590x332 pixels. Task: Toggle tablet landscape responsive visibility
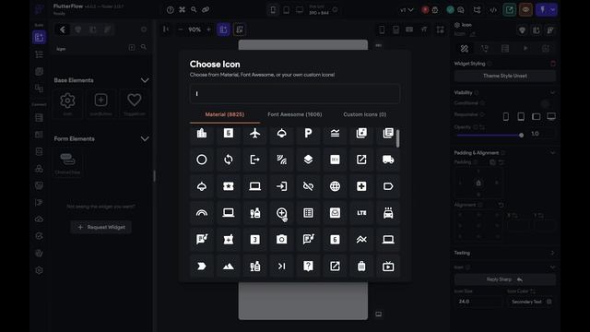[537, 117]
